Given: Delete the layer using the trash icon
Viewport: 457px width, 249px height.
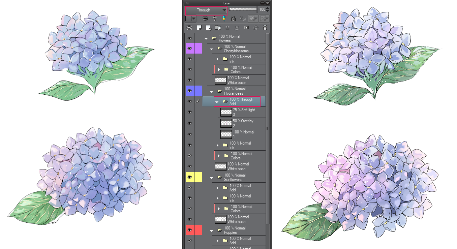Looking at the screenshot, I should [265, 28].
